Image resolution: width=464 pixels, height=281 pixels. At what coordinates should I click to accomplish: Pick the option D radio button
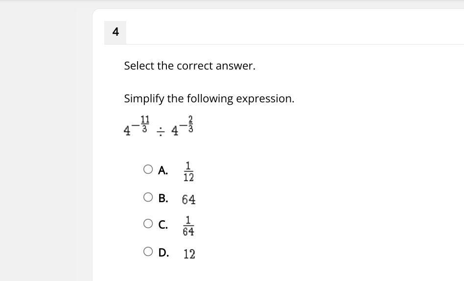(148, 252)
